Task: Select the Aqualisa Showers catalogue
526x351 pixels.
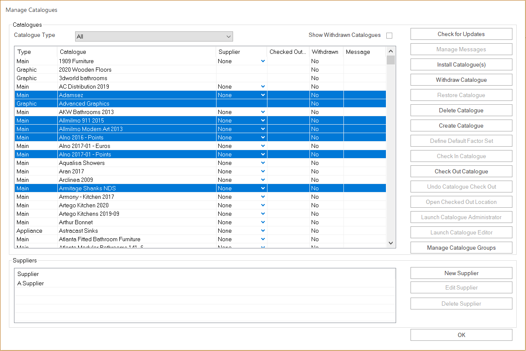Action: (x=200, y=163)
